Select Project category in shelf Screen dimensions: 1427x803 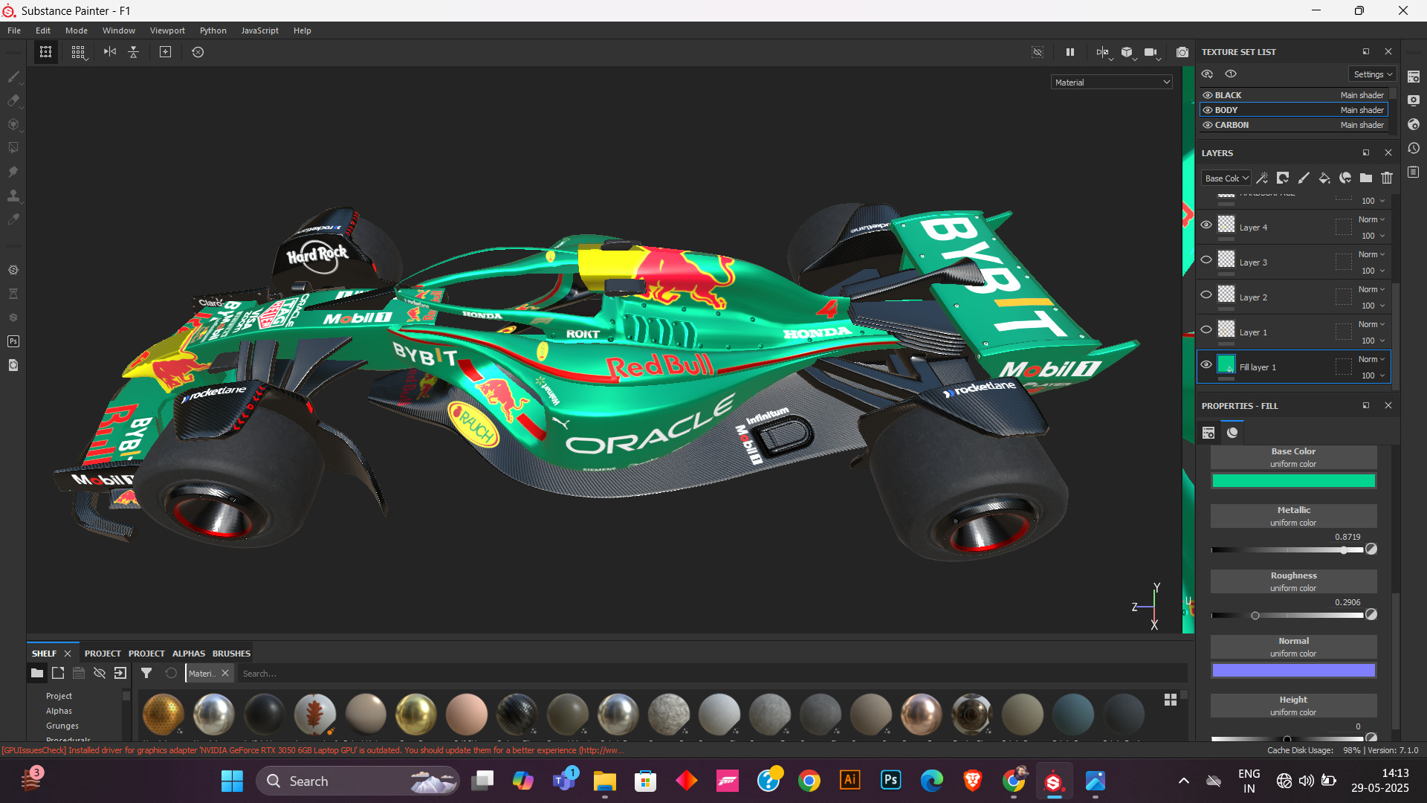(x=59, y=696)
